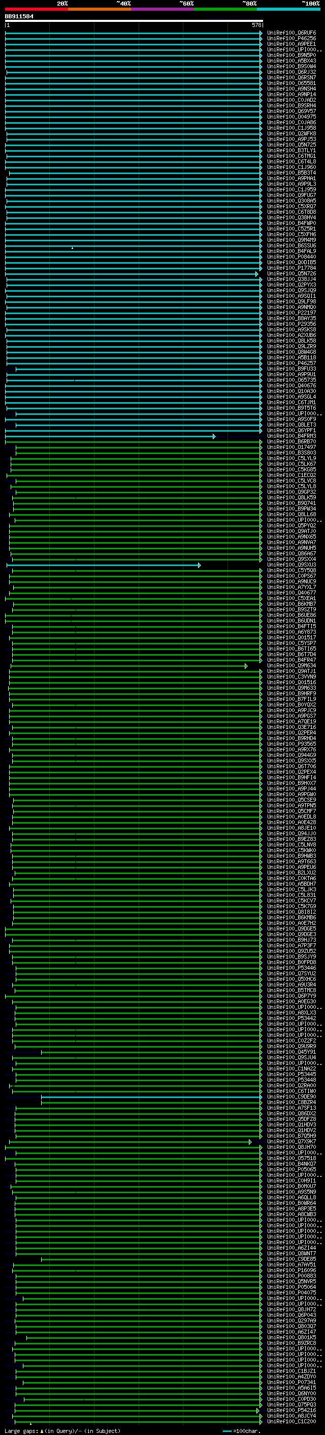
Task: Select the UniRef100_C1BJZ1 label
Action: click(291, 1371)
